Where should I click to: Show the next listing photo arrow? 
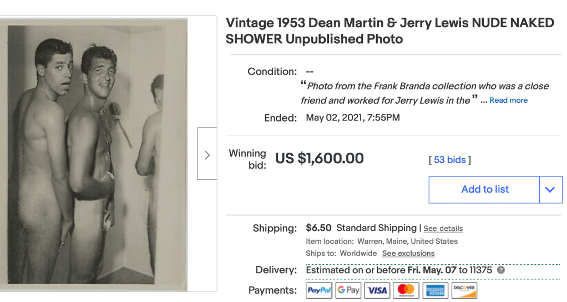[207, 154]
